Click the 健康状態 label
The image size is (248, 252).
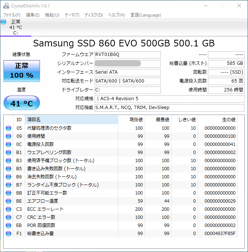pyautogui.click(x=21, y=55)
